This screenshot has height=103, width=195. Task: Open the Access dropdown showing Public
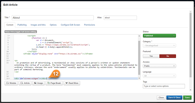point(159,66)
